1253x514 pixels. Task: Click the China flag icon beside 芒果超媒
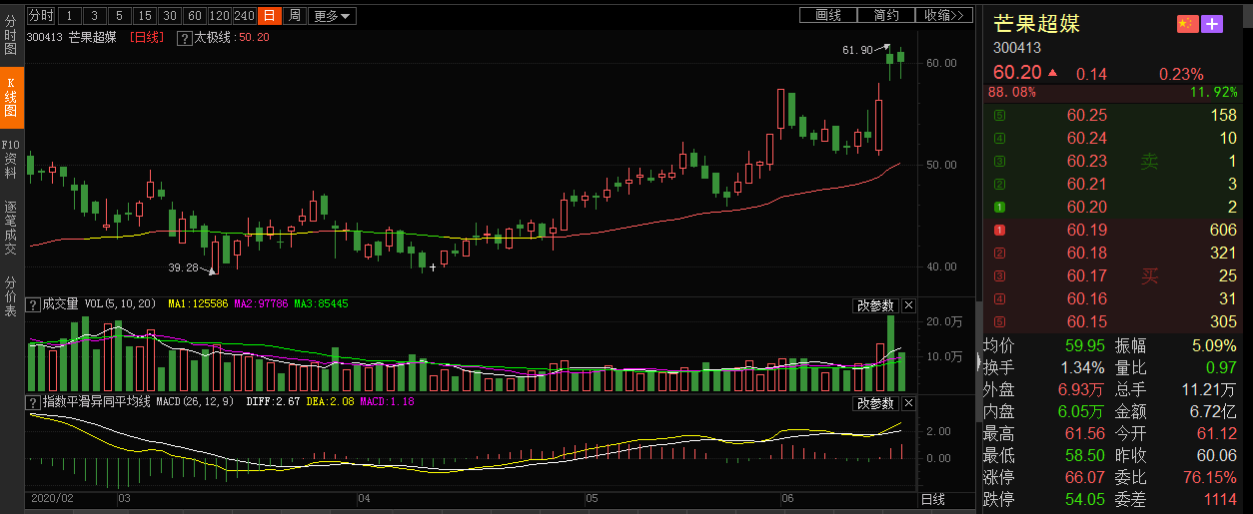pyautogui.click(x=1187, y=24)
